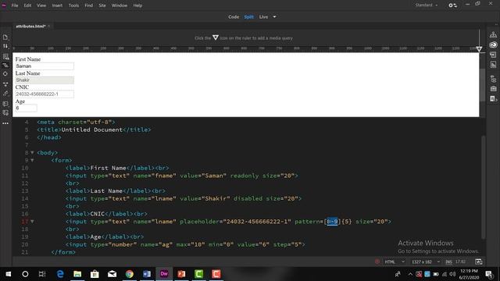Click the Inspect mode circle icon
The width and height of the screenshot is (500, 281).
[5, 74]
